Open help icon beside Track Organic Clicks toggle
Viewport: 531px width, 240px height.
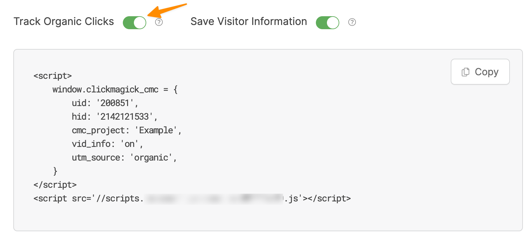pos(159,22)
